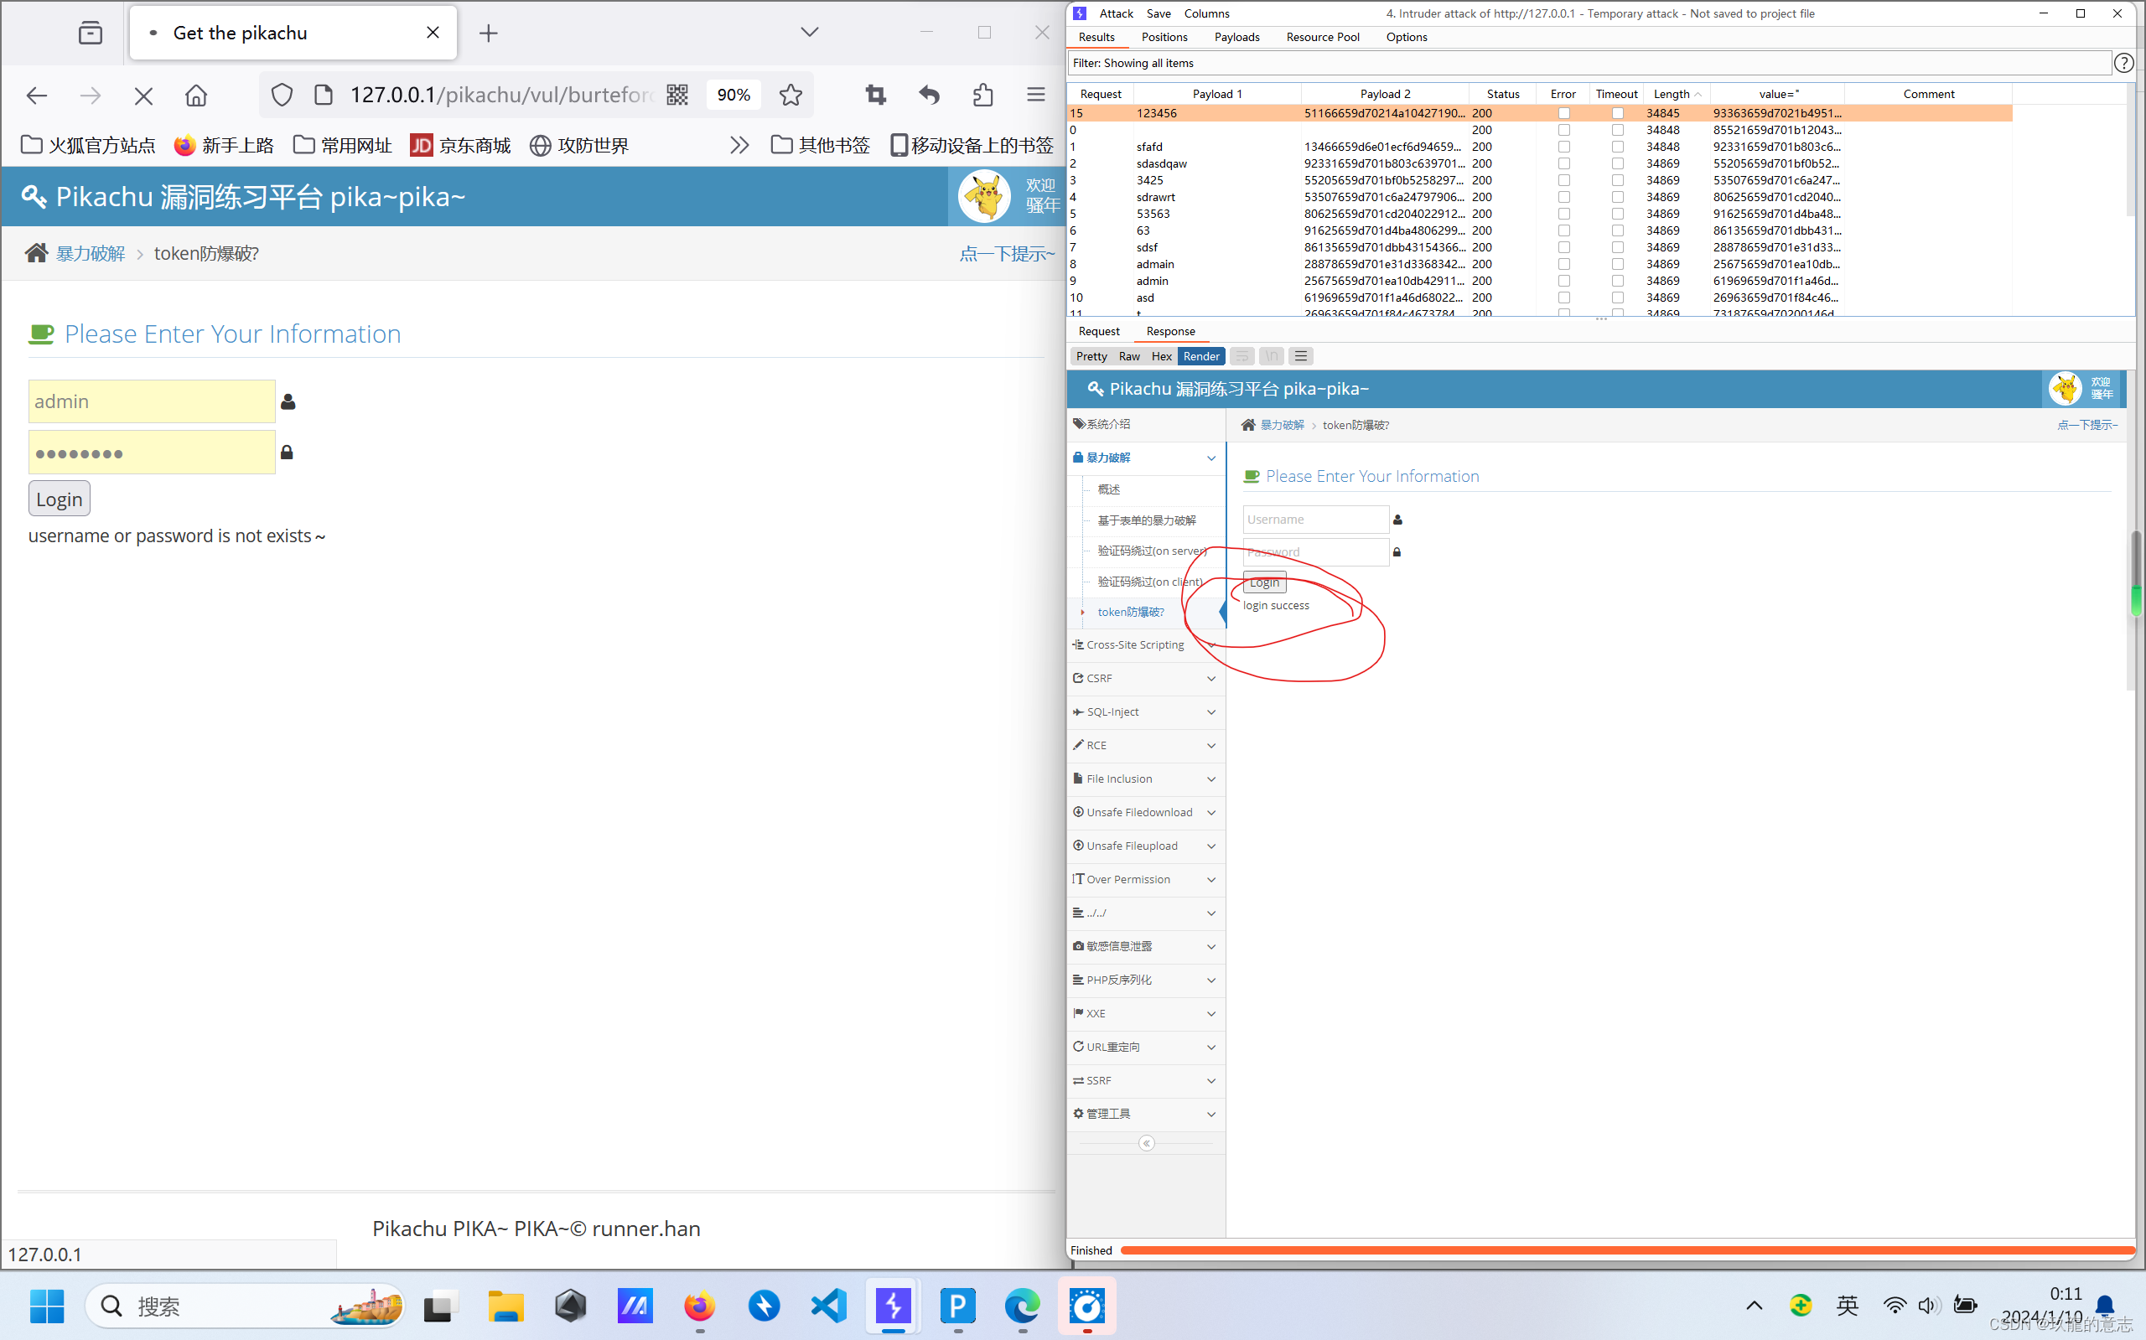Click the QR code icon in address bar
Viewport: 2146px width, 1340px height.
coord(677,95)
